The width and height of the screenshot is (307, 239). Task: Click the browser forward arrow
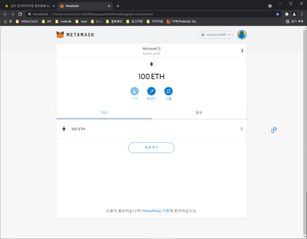coord(13,14)
